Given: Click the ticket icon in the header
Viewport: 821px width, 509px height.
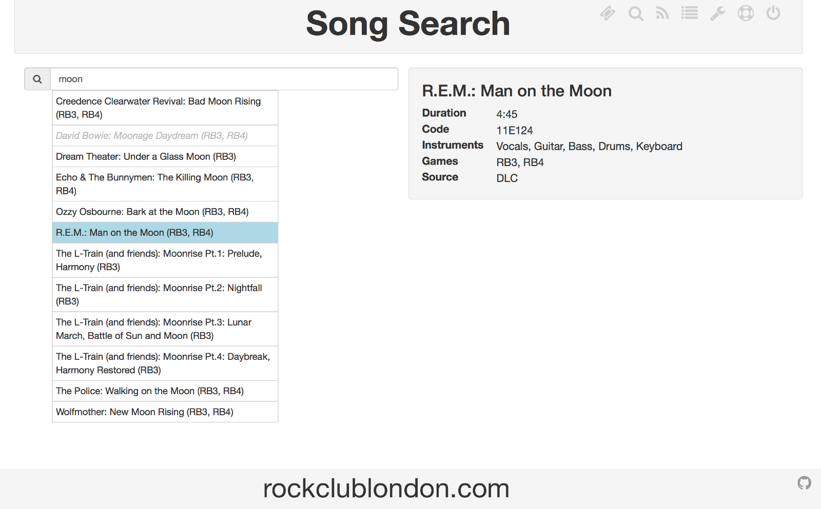Looking at the screenshot, I should 608,13.
